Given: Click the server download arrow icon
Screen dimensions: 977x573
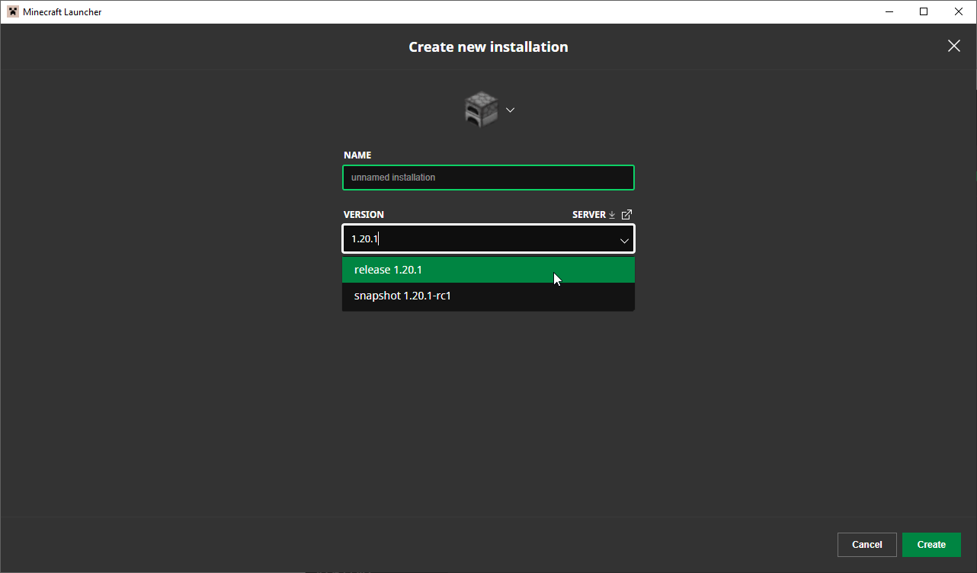Looking at the screenshot, I should point(612,215).
